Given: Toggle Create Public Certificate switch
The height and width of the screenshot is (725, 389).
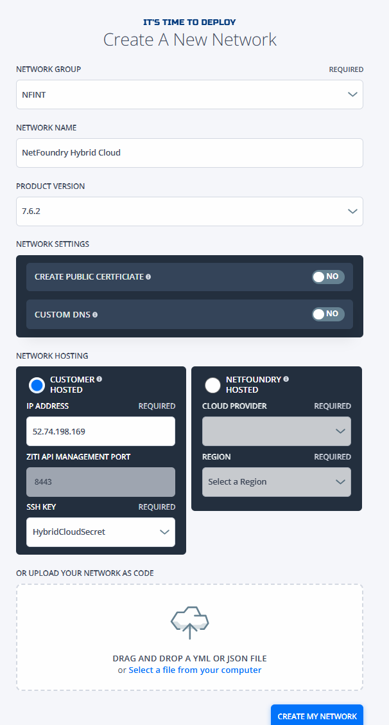Looking at the screenshot, I should [328, 277].
